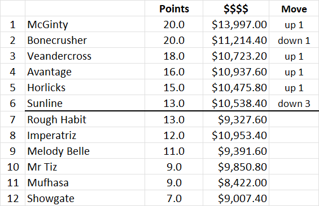
Task: Select the Points column header cell
Action: (174, 8)
